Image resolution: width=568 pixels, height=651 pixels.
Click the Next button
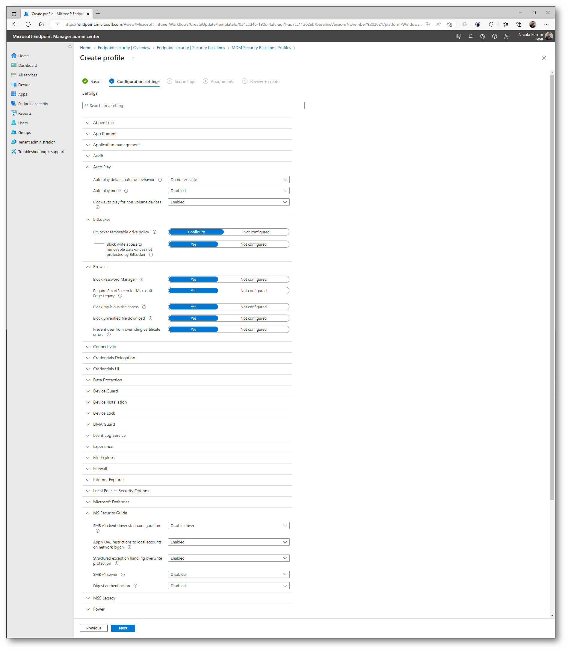(x=123, y=628)
